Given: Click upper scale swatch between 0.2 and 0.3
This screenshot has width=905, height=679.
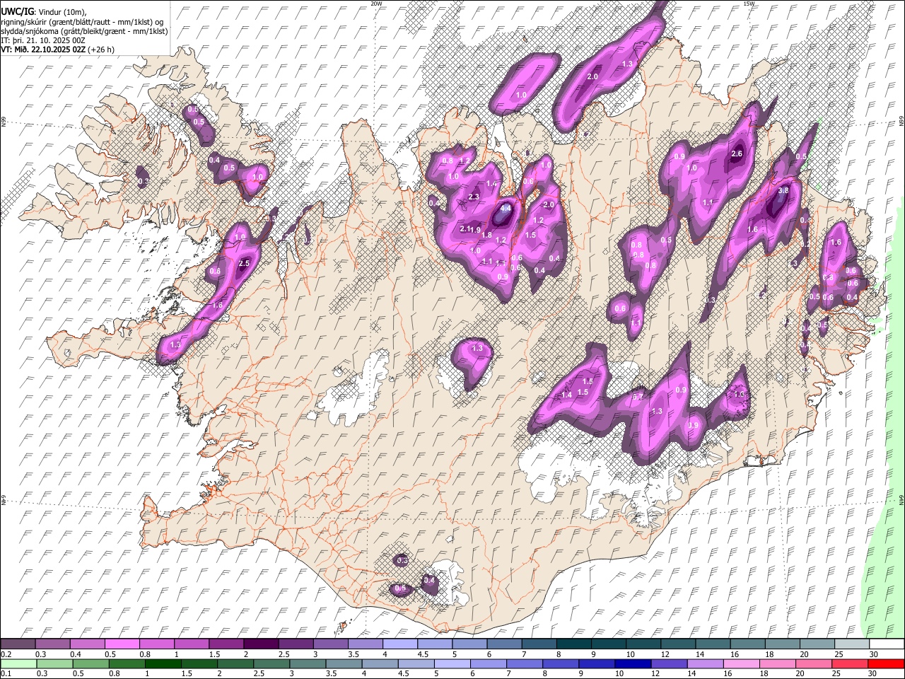Looking at the screenshot, I should pyautogui.click(x=18, y=644).
